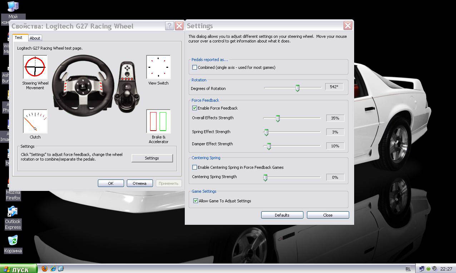The width and height of the screenshot is (456, 273).
Task: Click the Overall Effects Strength slider thumb
Action: pos(278,118)
